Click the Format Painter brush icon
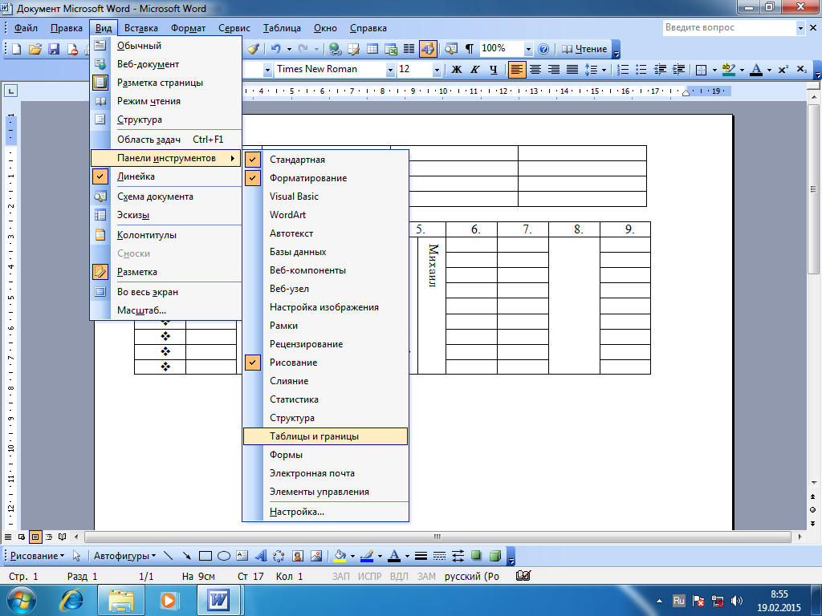The height and width of the screenshot is (616, 822). [x=253, y=49]
